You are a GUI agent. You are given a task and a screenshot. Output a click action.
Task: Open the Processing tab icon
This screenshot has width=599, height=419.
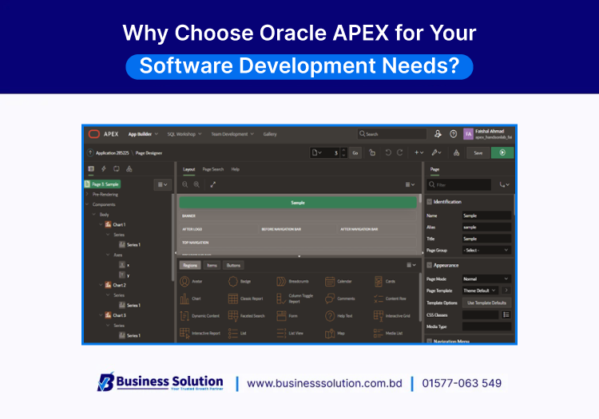tap(117, 168)
